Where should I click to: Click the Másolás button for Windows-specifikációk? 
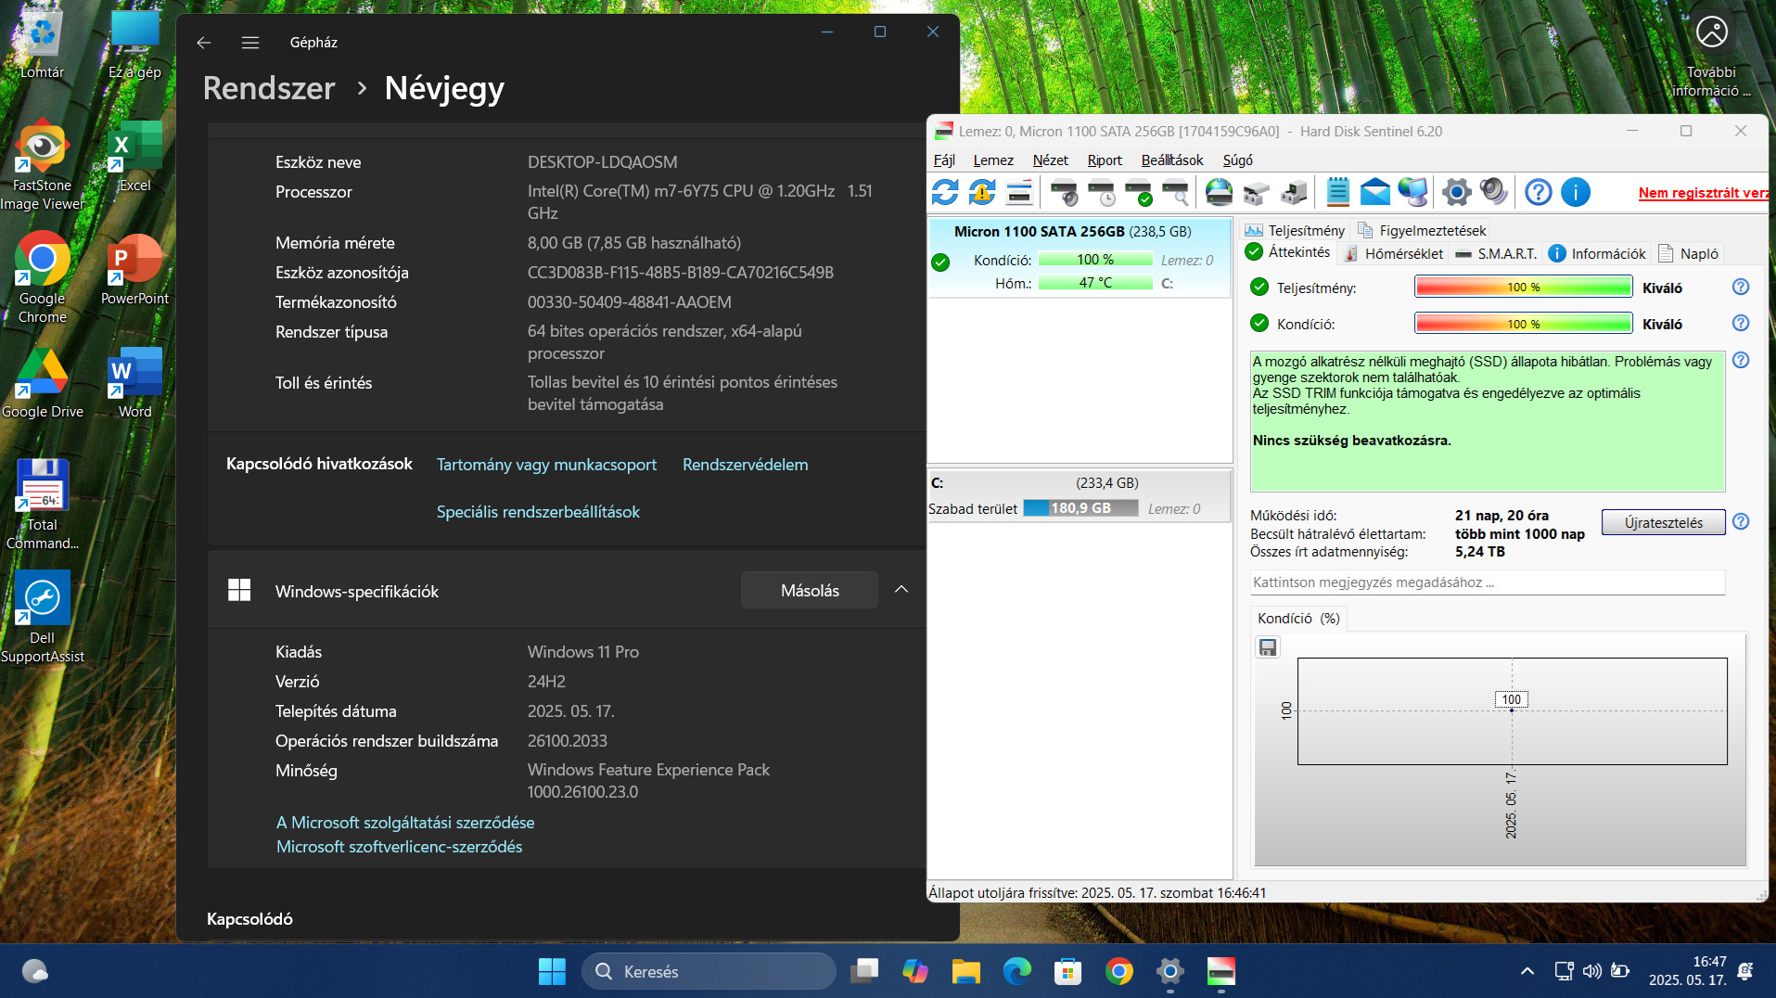(x=810, y=591)
